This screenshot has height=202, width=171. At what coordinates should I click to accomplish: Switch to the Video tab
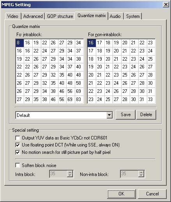(13, 16)
